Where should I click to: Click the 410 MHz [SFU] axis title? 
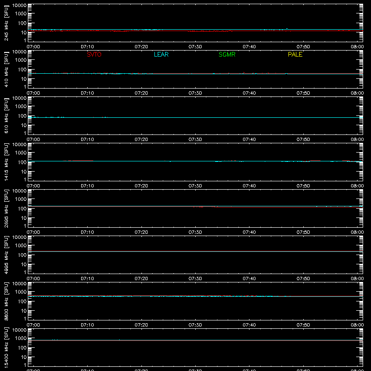(x=6, y=69)
